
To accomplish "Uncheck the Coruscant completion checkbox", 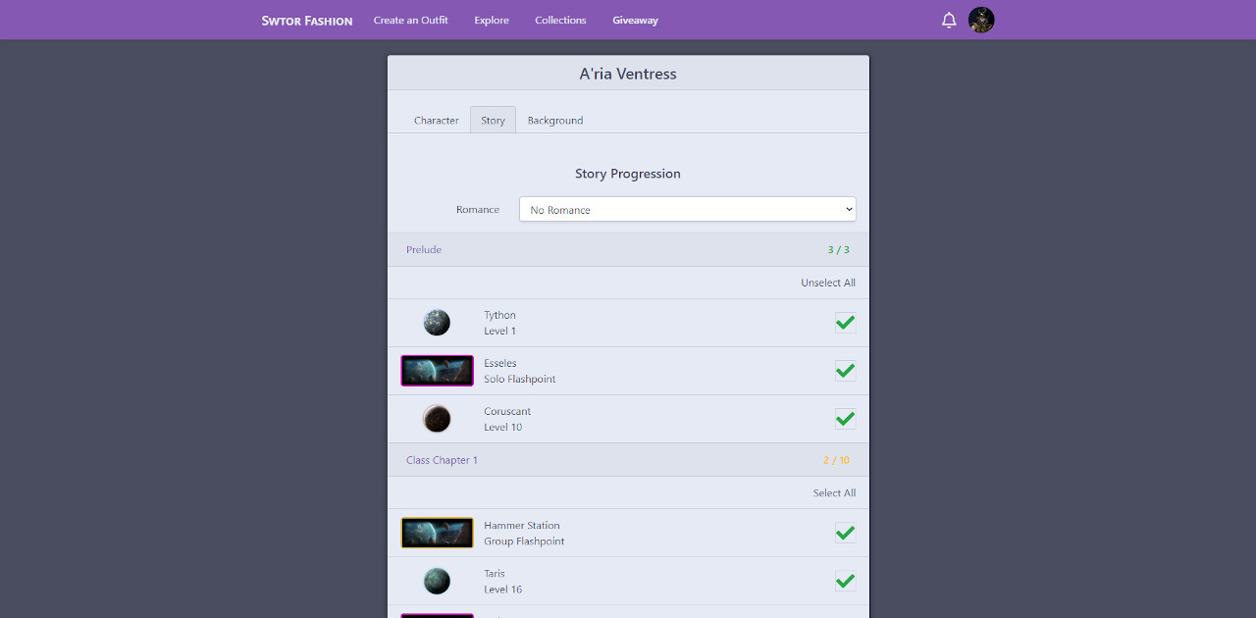I will [x=845, y=419].
